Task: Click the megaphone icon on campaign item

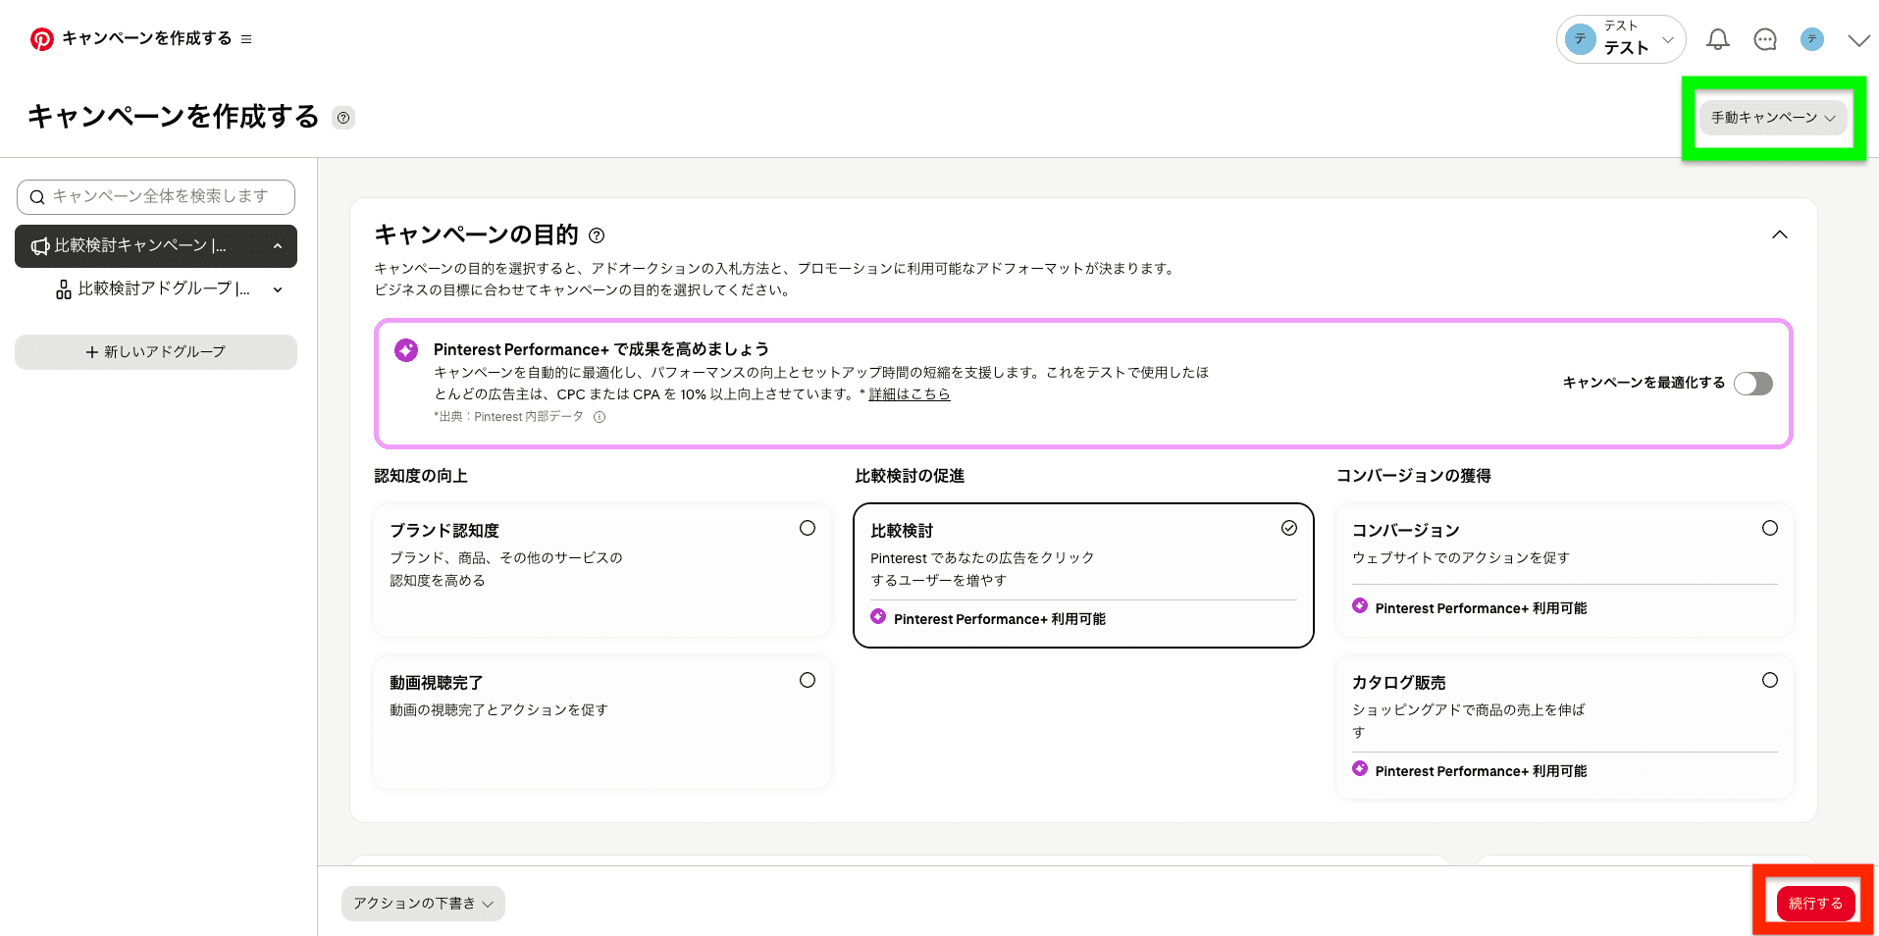Action: [x=40, y=246]
